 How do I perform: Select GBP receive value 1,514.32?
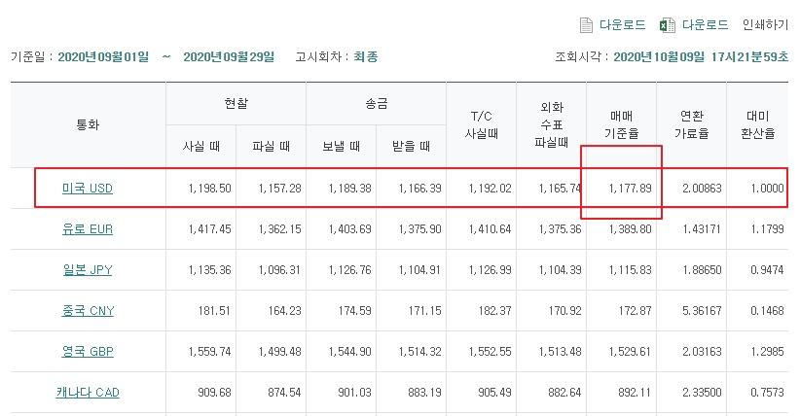pos(419,351)
